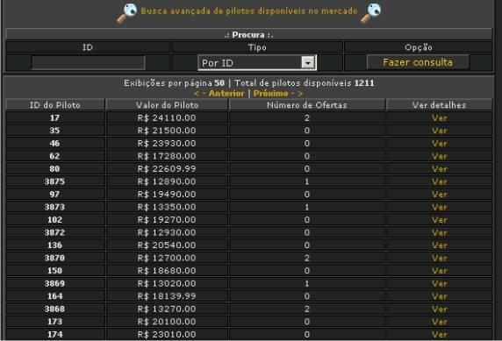Click the 'Procura' section header
Image resolution: width=502 pixels, height=341 pixels.
click(x=248, y=34)
